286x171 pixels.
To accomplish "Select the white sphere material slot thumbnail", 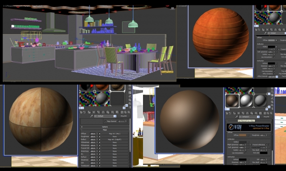I will (246, 101).
